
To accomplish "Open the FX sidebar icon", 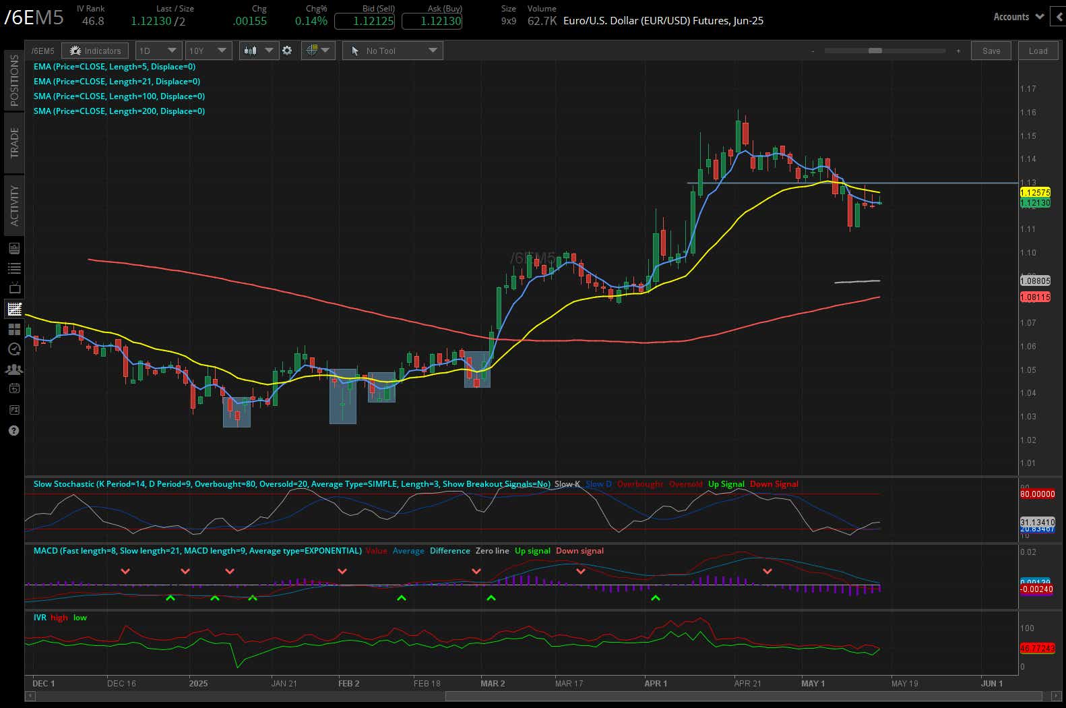I will coord(14,409).
